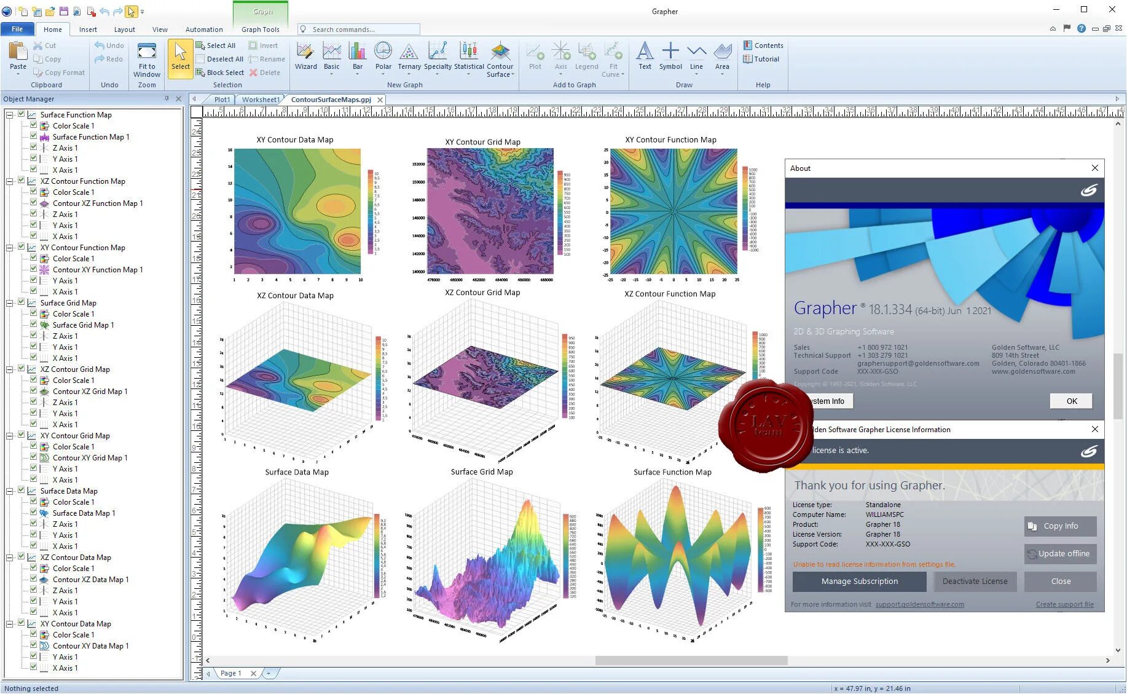Switch to the Insert ribbon tab
This screenshot has width=1127, height=694.
[88, 29]
